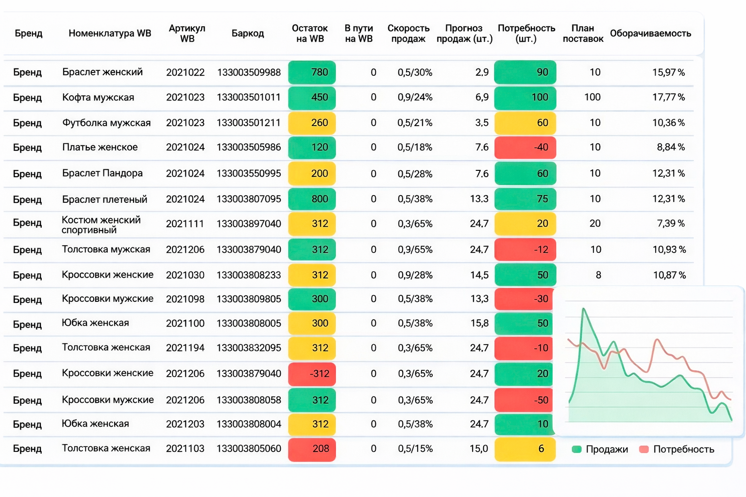Image resolution: width=746 pixels, height=497 pixels.
Task: Click the 17,77 % turnover value
Action: coord(668,98)
